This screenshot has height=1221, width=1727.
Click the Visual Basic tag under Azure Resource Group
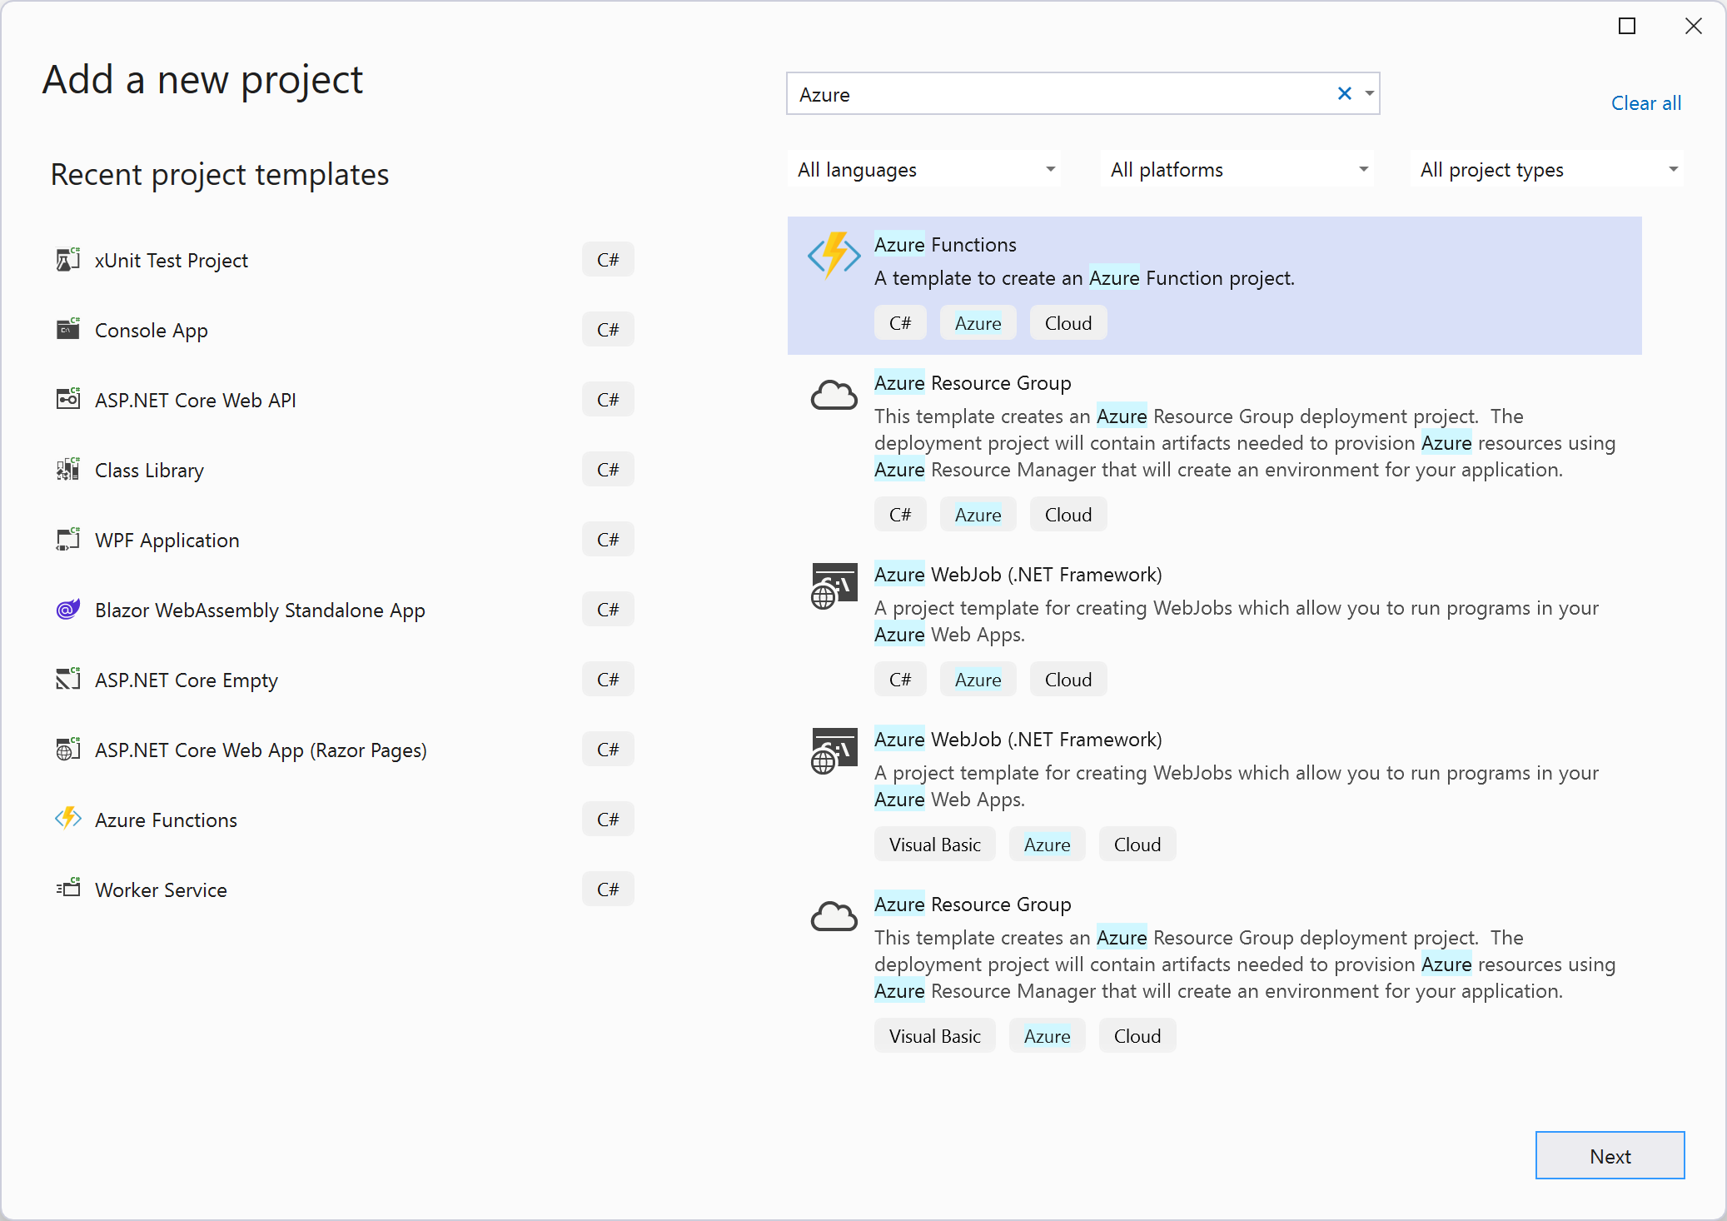(x=934, y=1036)
